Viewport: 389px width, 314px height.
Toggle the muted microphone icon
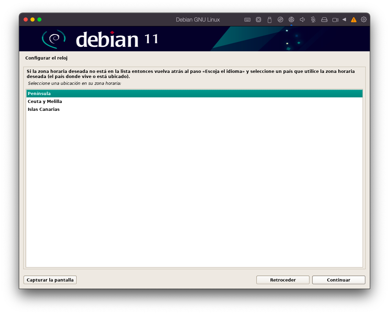[313, 20]
